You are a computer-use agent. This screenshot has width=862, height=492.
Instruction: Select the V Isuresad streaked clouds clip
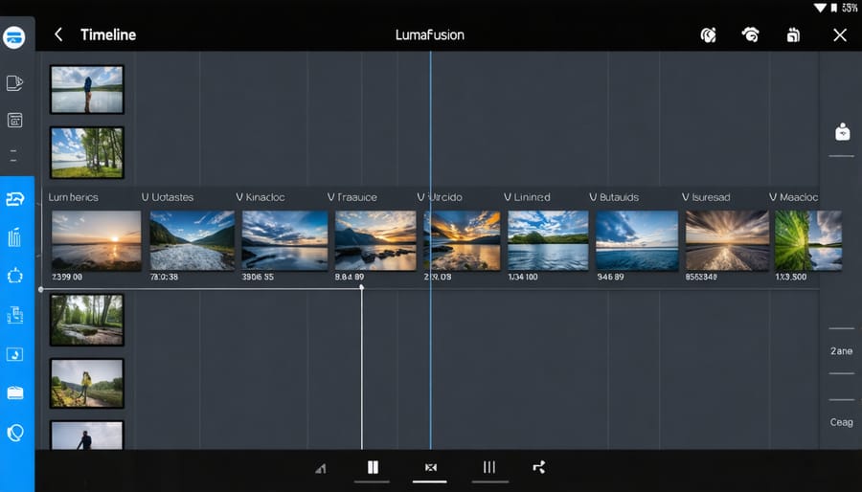point(727,240)
